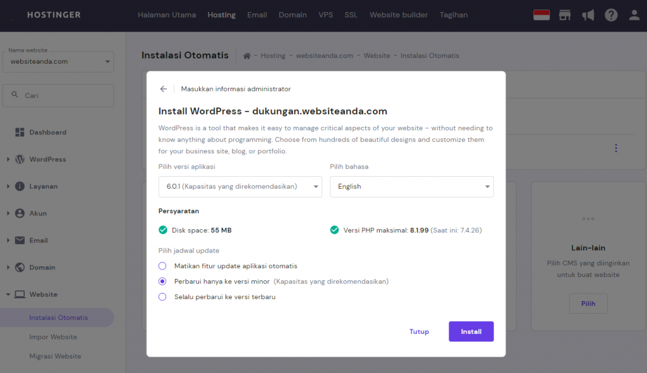Select Perbarui hanya ke versi minor
The width and height of the screenshot is (647, 373).
(x=162, y=281)
